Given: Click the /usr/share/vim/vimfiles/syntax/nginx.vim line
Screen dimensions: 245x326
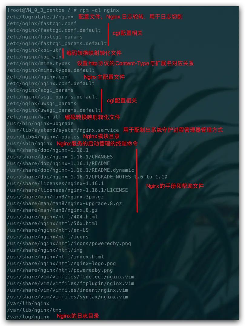Looking at the screenshot, I should tap(68, 297).
